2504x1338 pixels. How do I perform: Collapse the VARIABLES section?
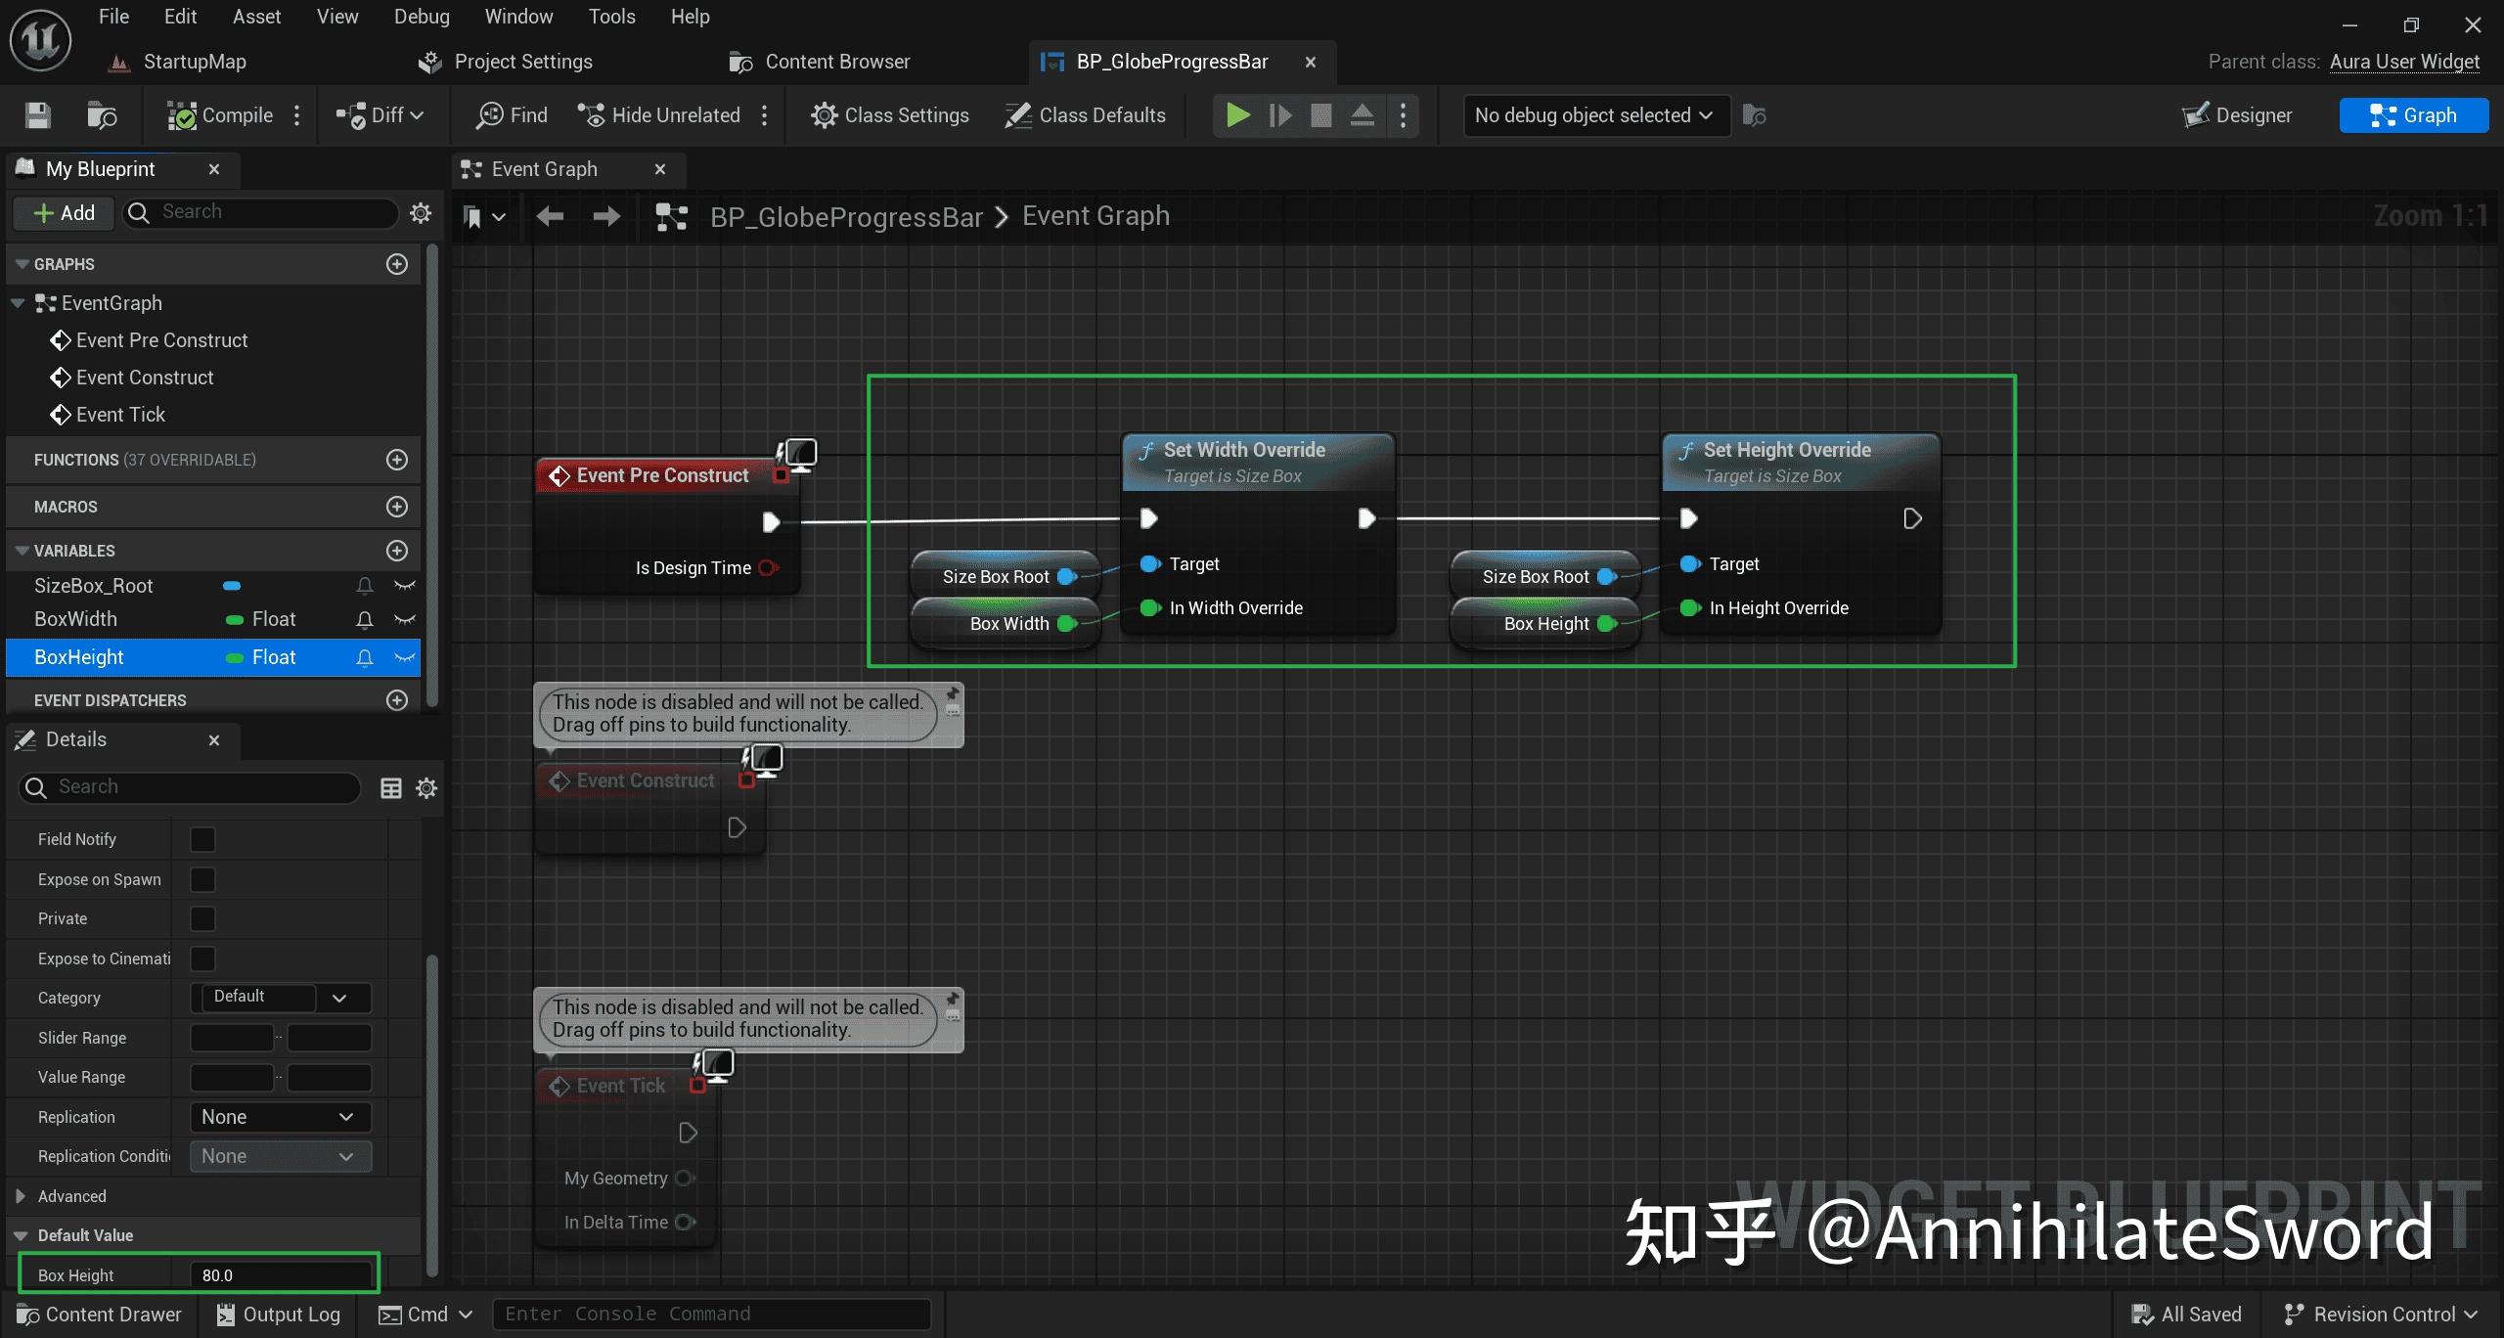pos(22,550)
